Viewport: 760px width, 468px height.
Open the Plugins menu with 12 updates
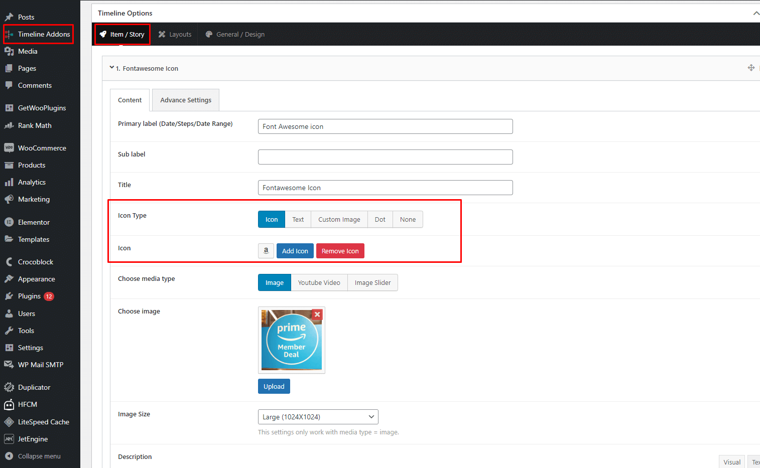(29, 296)
